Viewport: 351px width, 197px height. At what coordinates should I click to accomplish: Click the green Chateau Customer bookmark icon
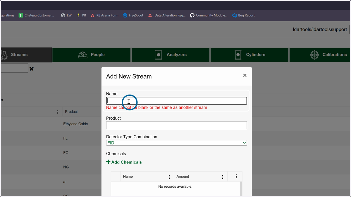point(21,15)
